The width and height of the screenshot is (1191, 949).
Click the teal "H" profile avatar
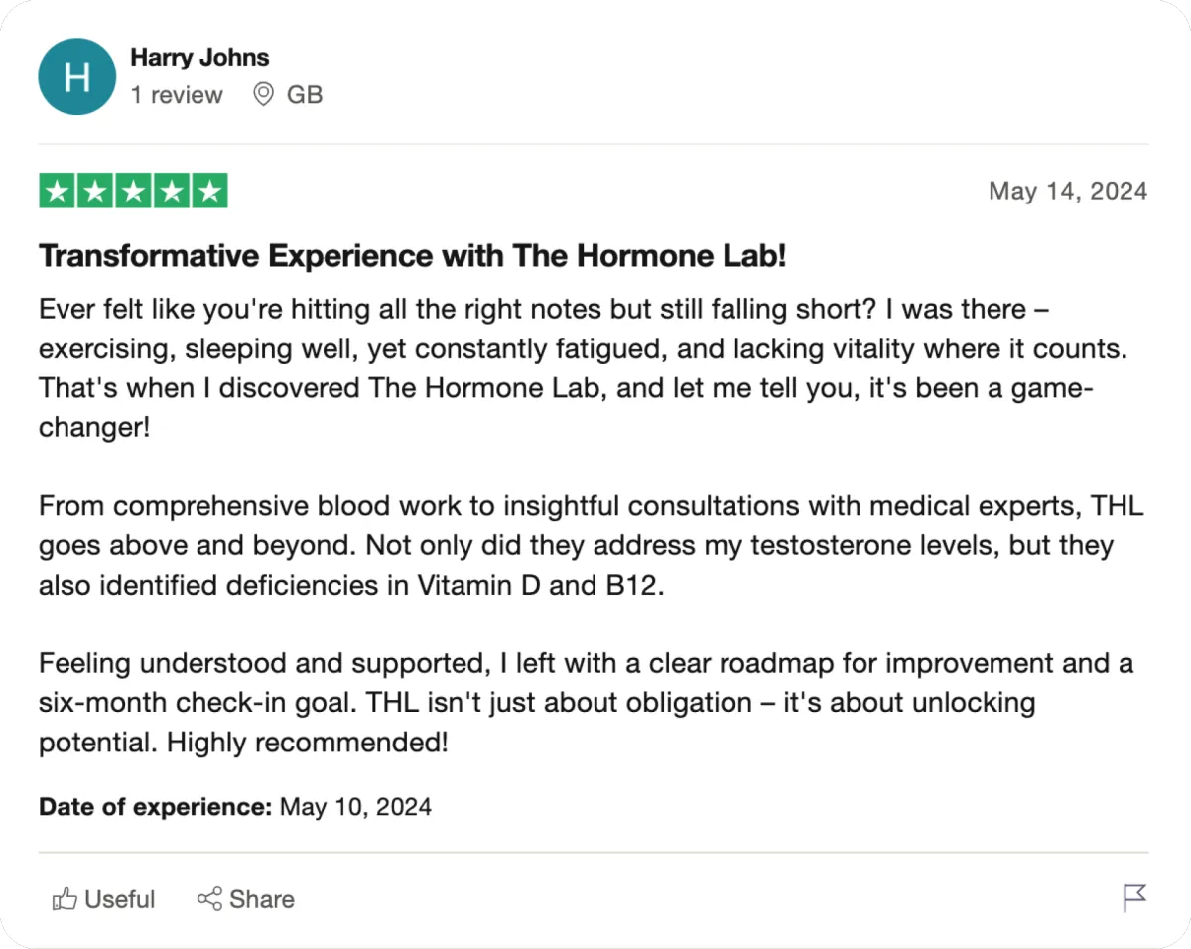[x=76, y=76]
